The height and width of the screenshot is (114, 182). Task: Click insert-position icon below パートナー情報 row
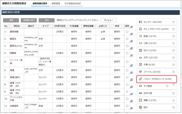pyautogui.click(x=131, y=65)
